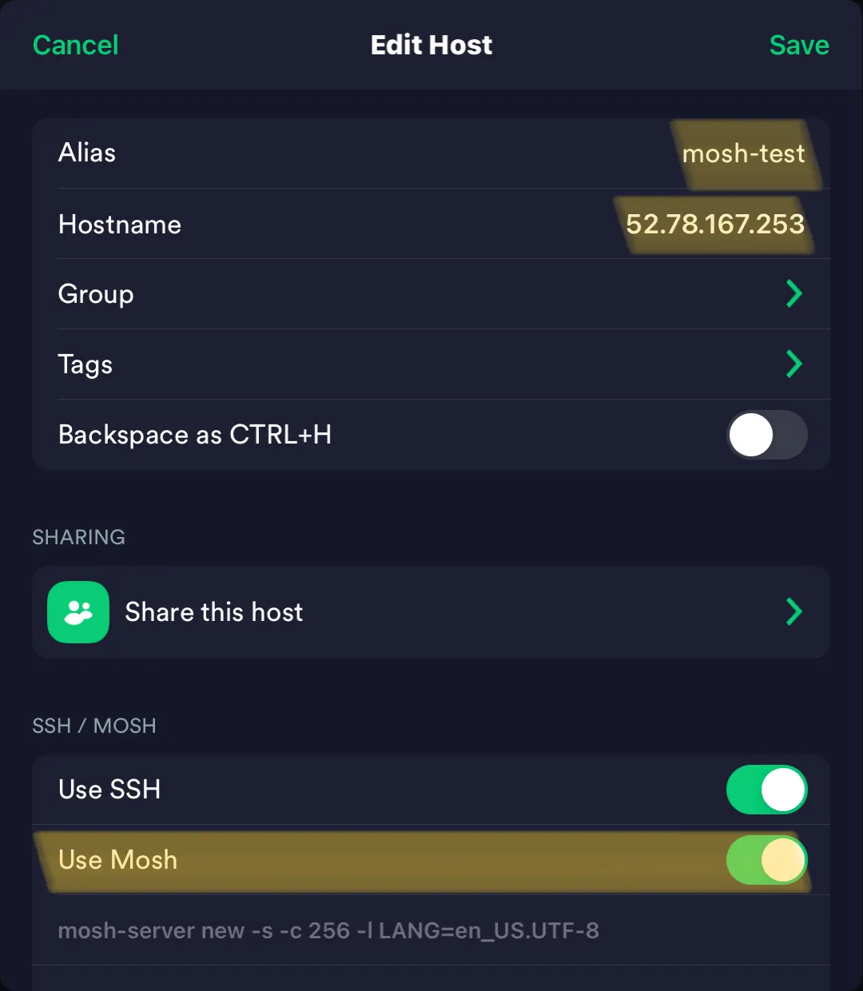863x991 pixels.
Task: Expand the Group chevron arrow
Action: click(793, 294)
